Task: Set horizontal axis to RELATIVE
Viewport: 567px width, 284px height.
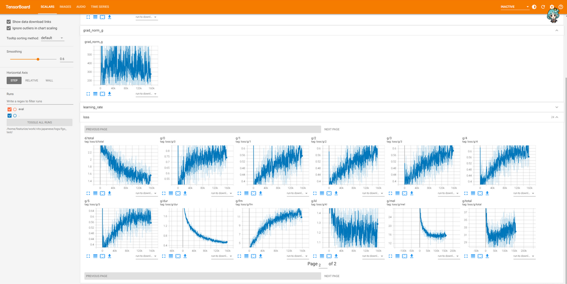Action: pos(32,81)
